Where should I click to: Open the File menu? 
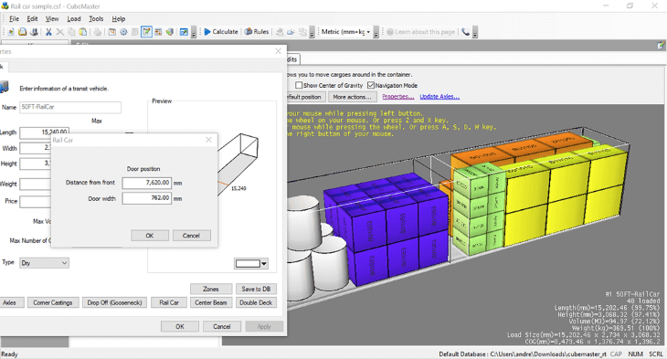14,18
